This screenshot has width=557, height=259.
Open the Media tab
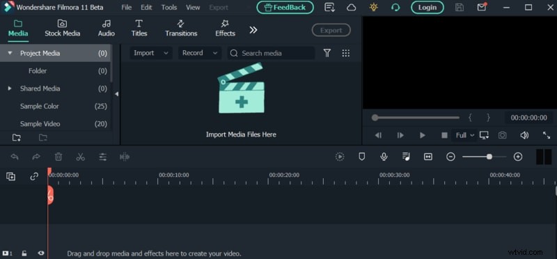18,29
